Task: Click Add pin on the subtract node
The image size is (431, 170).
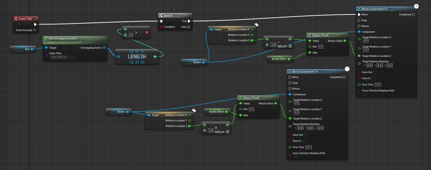Action: (x=284, y=46)
